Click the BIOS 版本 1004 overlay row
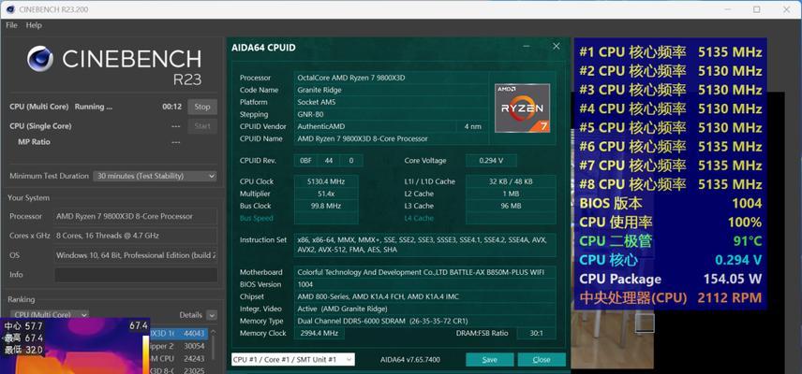Viewport: 802px width, 374px height. click(x=671, y=203)
